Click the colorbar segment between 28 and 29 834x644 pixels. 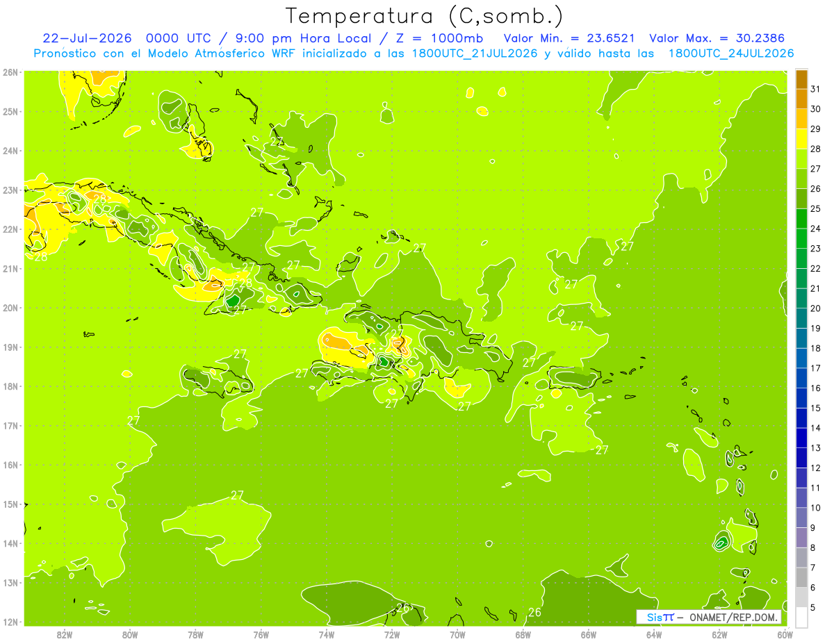point(801,138)
